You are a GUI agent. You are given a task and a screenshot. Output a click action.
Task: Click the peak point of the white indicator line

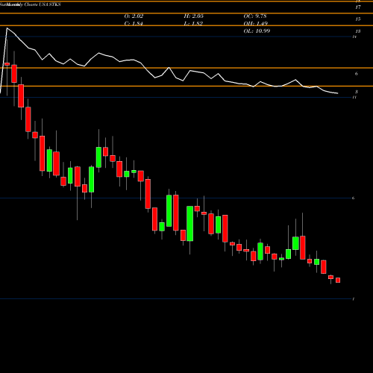click(7, 28)
